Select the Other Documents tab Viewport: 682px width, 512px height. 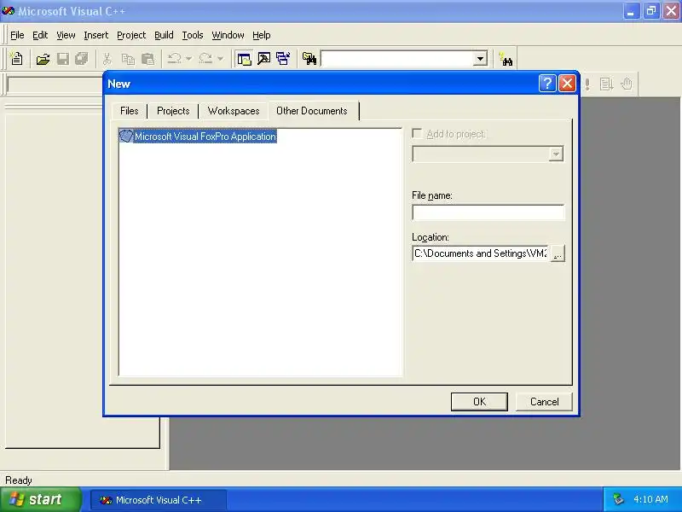pos(312,111)
